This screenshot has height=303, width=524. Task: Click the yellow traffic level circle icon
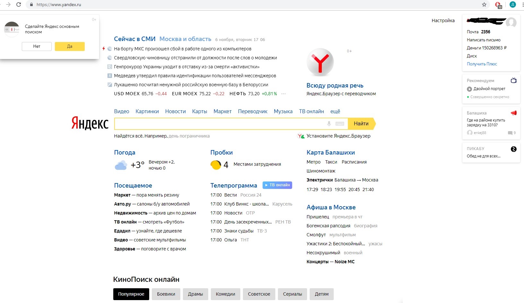[x=216, y=165]
